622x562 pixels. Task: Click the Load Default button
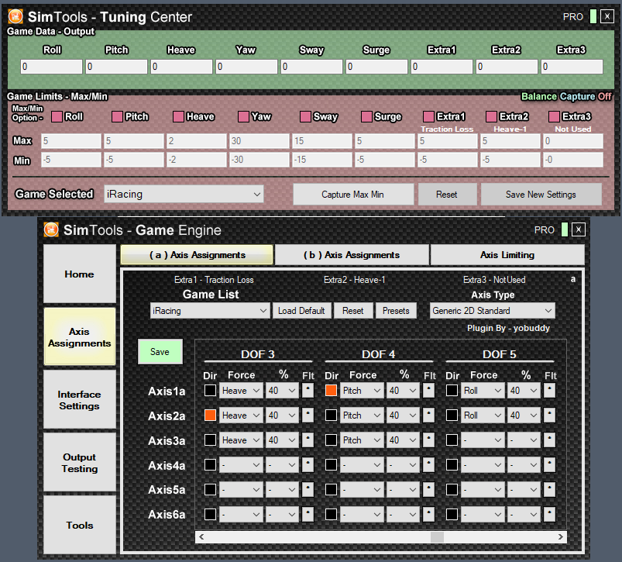(x=301, y=310)
